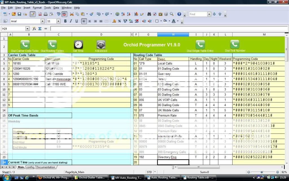Toggle Align Right

tap(95, 21)
